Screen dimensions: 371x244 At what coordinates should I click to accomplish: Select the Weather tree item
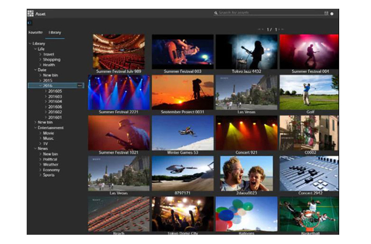(50, 165)
